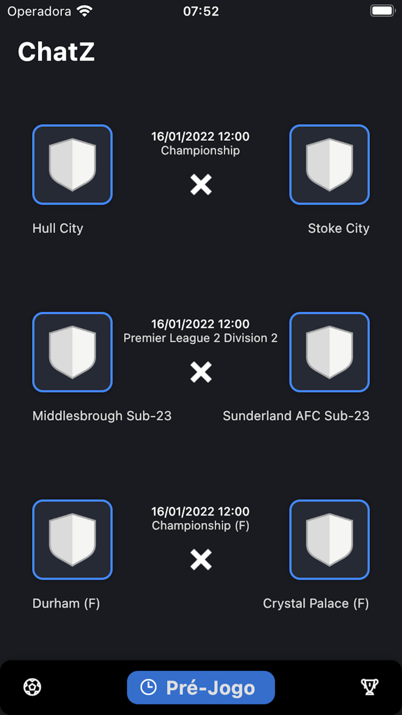Select the Premier League 2 Division 2 label
The image size is (402, 715).
200,338
